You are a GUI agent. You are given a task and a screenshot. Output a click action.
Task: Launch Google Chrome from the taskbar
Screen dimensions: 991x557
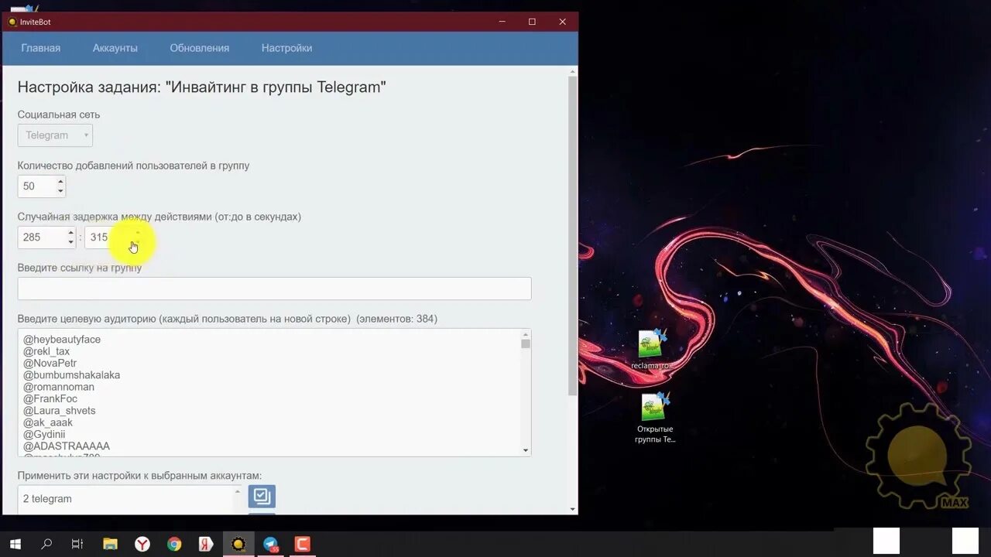(174, 544)
